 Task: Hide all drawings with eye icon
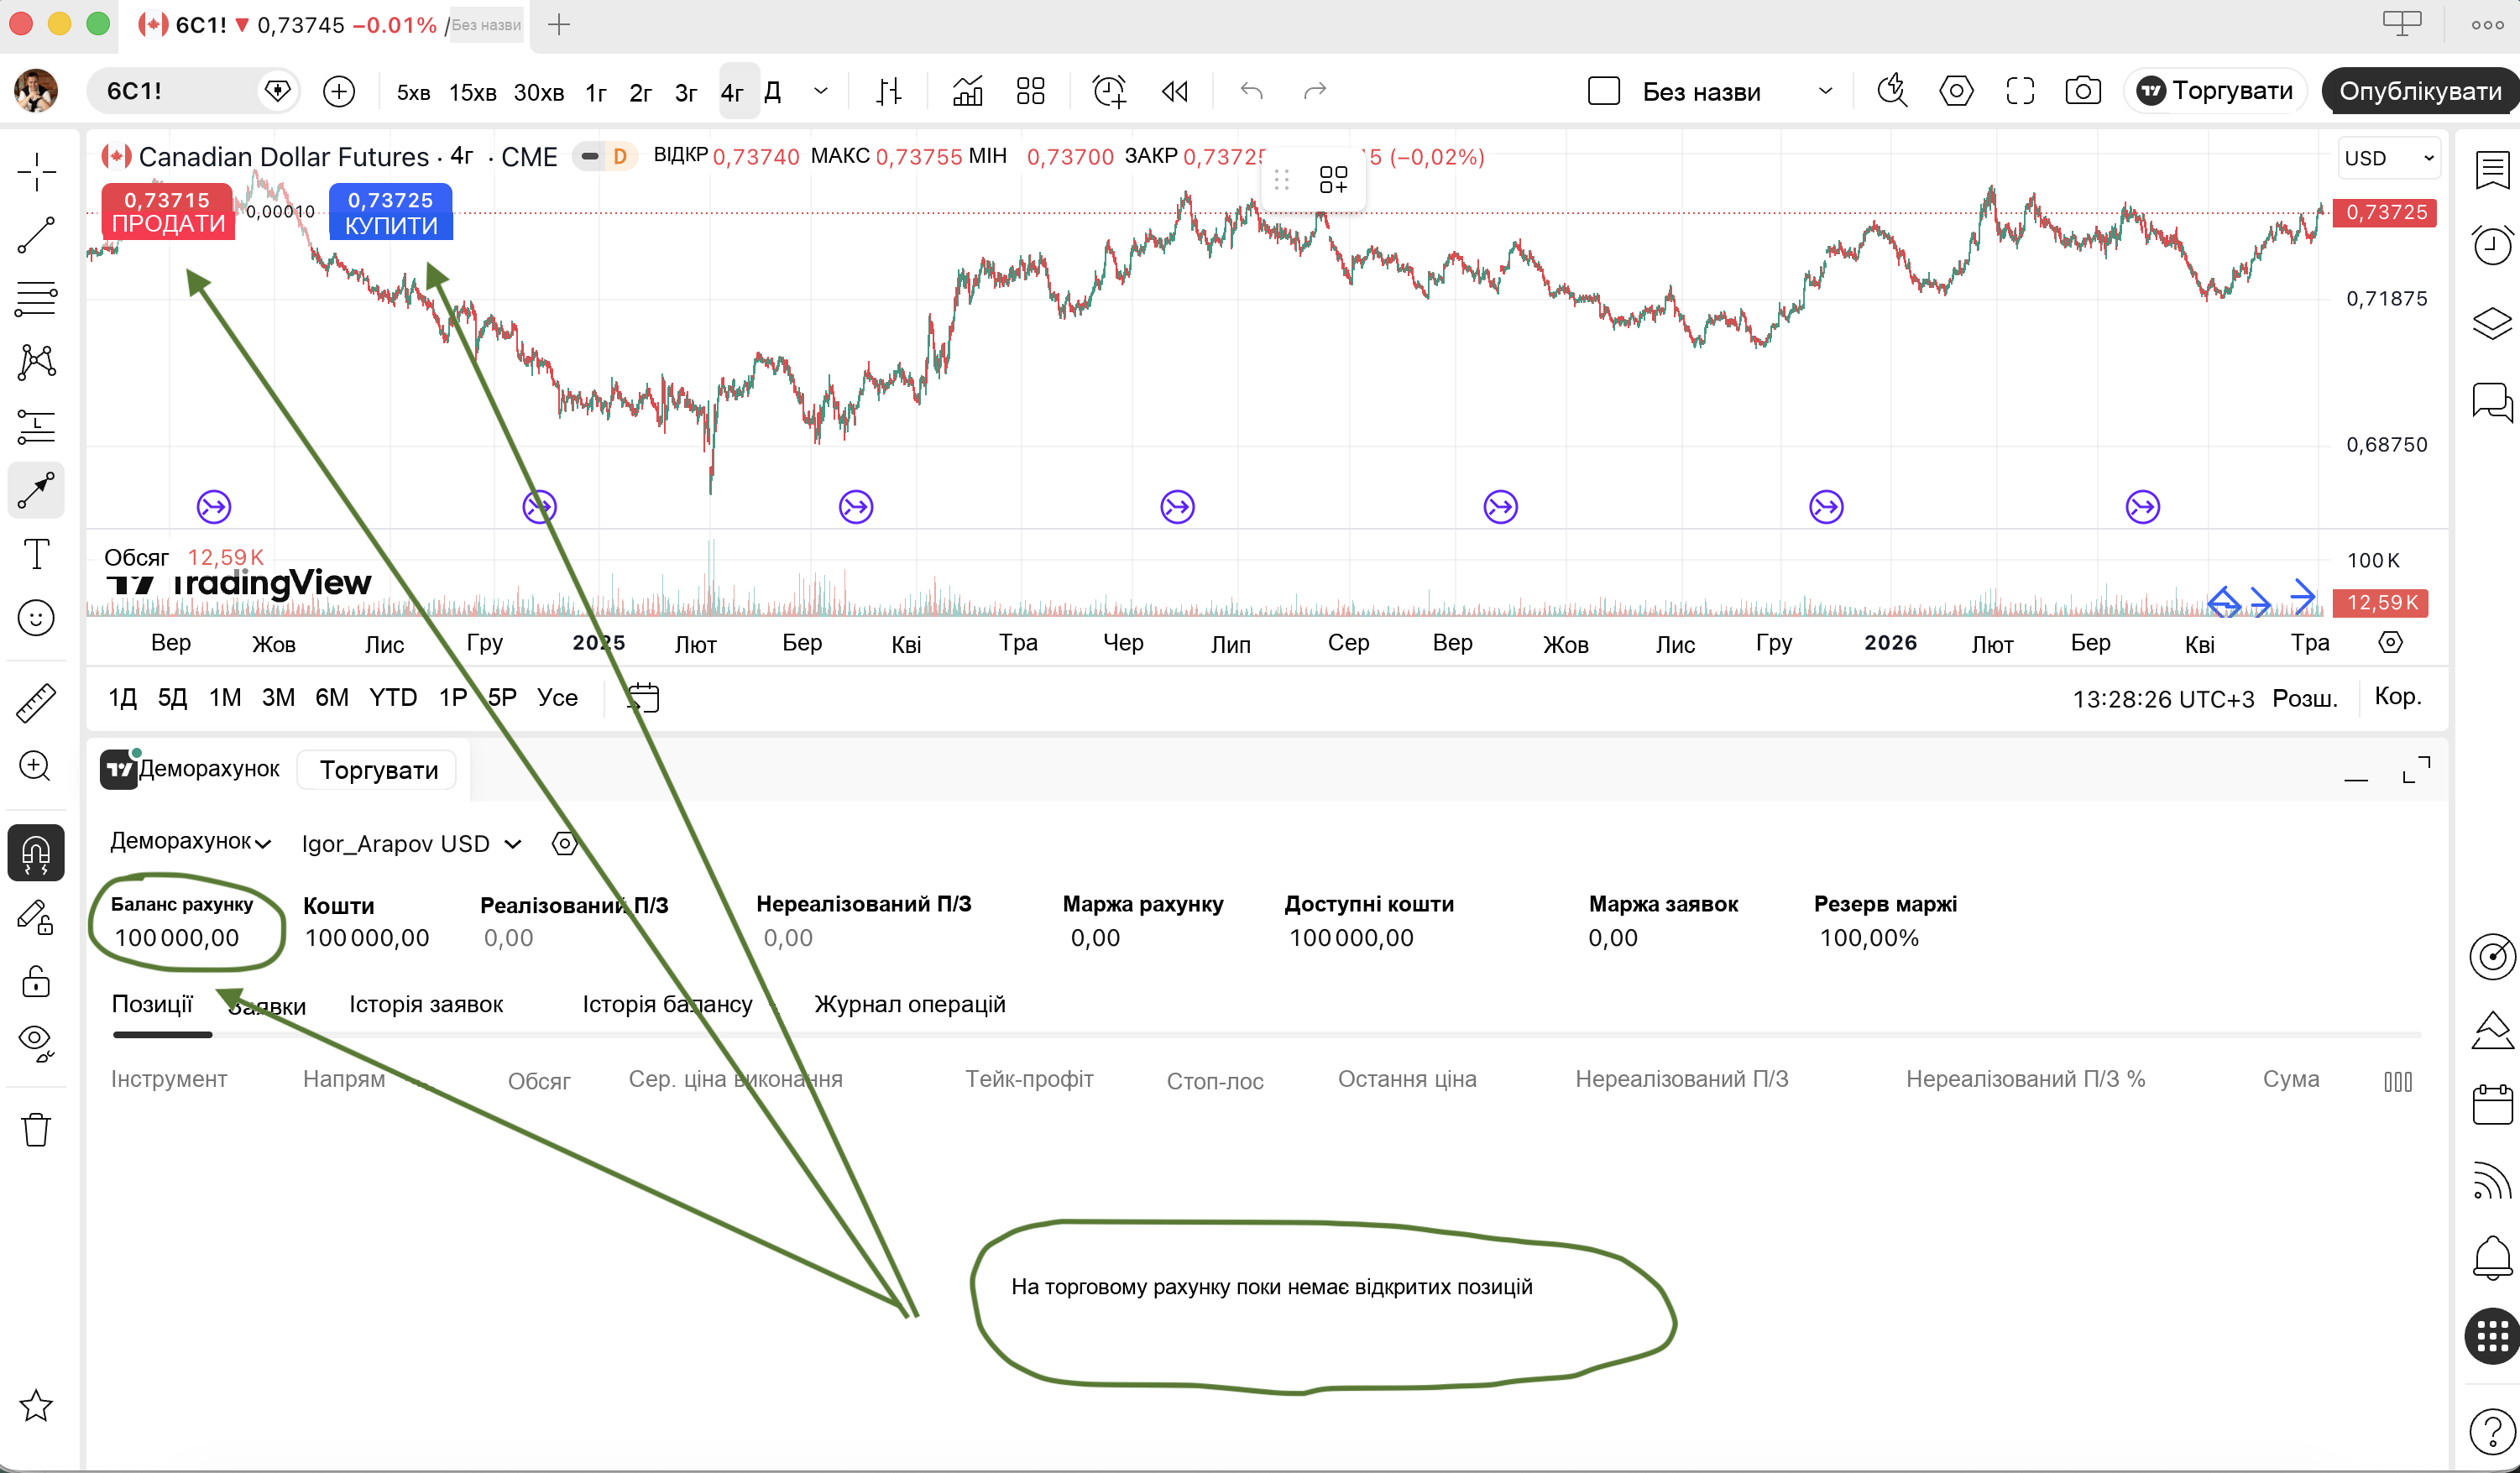[36, 1043]
